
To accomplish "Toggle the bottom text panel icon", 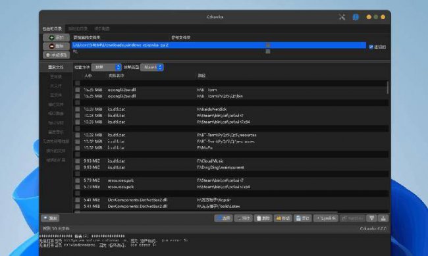I will [383, 218].
